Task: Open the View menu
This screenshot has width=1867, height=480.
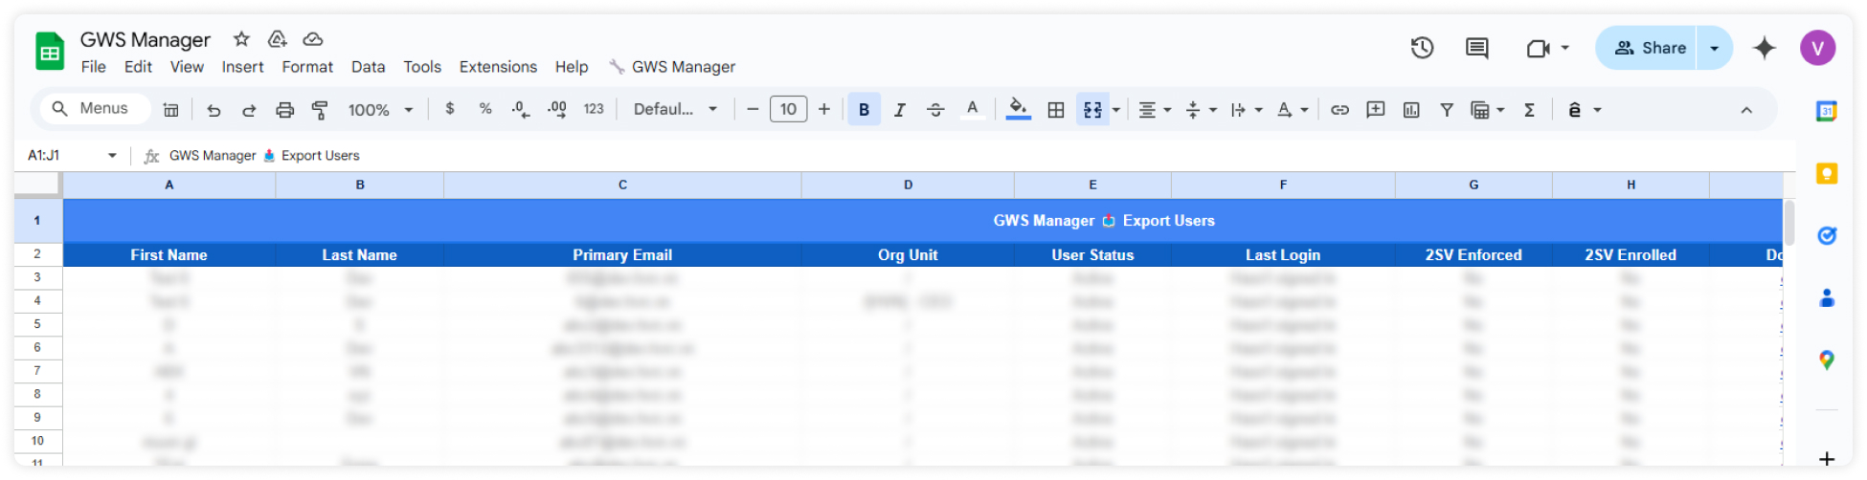Action: 187,67
